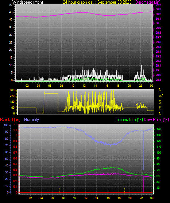170x203 pixels.
Task: Click temperature axis value 40
Action: (x=158, y=188)
